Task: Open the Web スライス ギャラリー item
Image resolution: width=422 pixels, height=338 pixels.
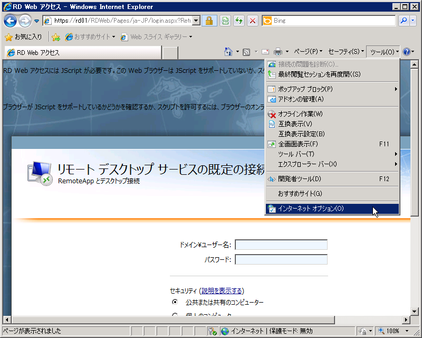Action: [156, 37]
